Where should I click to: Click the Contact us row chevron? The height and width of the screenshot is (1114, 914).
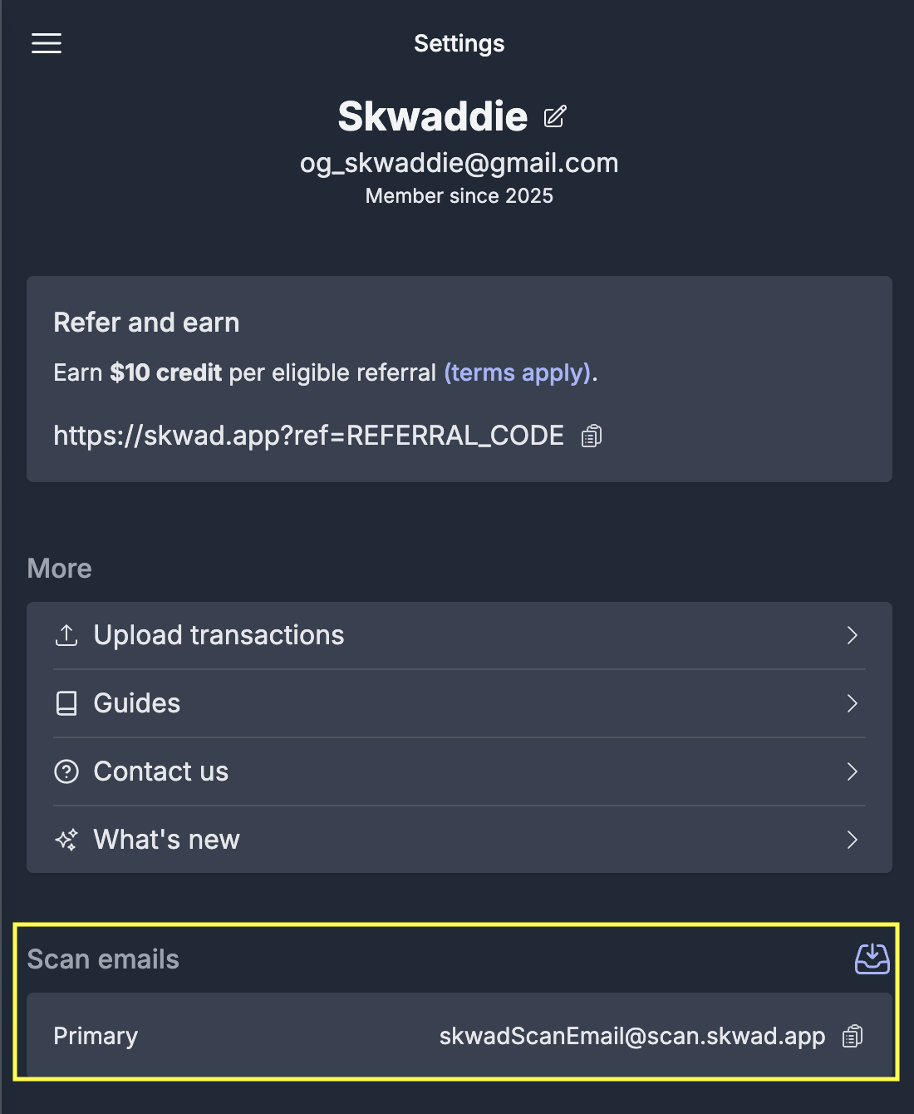click(x=852, y=771)
